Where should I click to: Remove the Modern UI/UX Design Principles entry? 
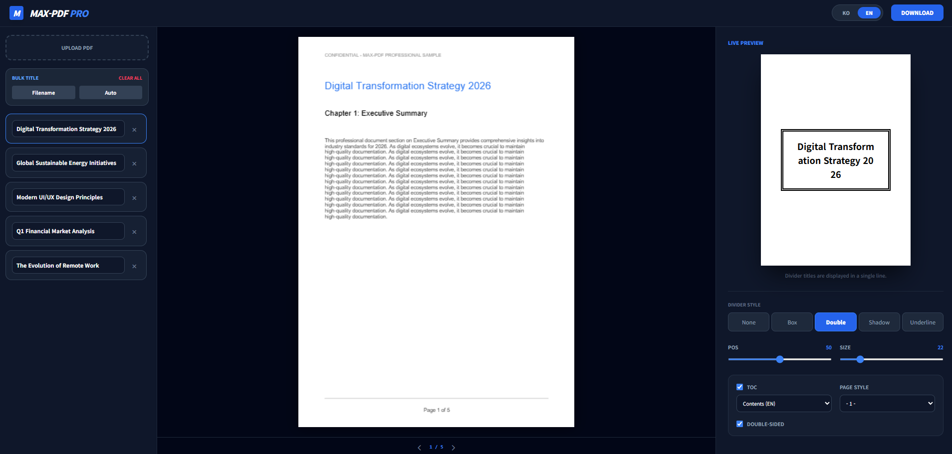click(x=134, y=197)
